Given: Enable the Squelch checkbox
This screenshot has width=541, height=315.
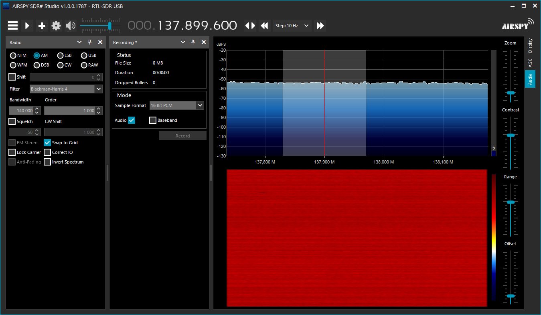Looking at the screenshot, I should tap(12, 121).
